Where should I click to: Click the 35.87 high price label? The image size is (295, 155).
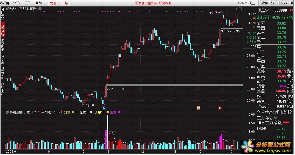[213, 13]
